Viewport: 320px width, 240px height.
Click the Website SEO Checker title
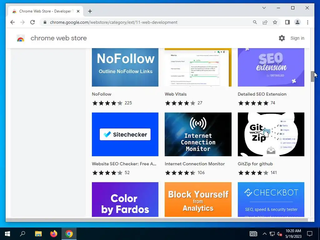click(x=124, y=164)
